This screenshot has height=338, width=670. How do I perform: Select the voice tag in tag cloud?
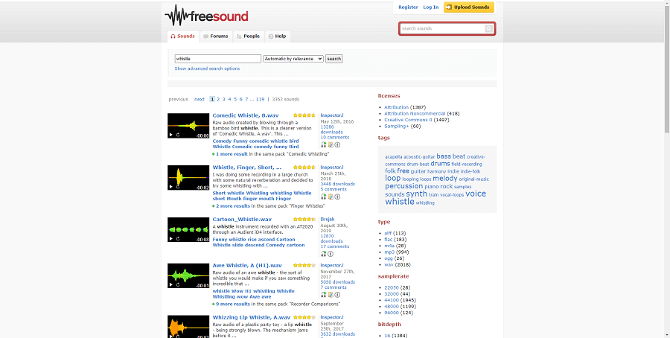click(x=476, y=194)
